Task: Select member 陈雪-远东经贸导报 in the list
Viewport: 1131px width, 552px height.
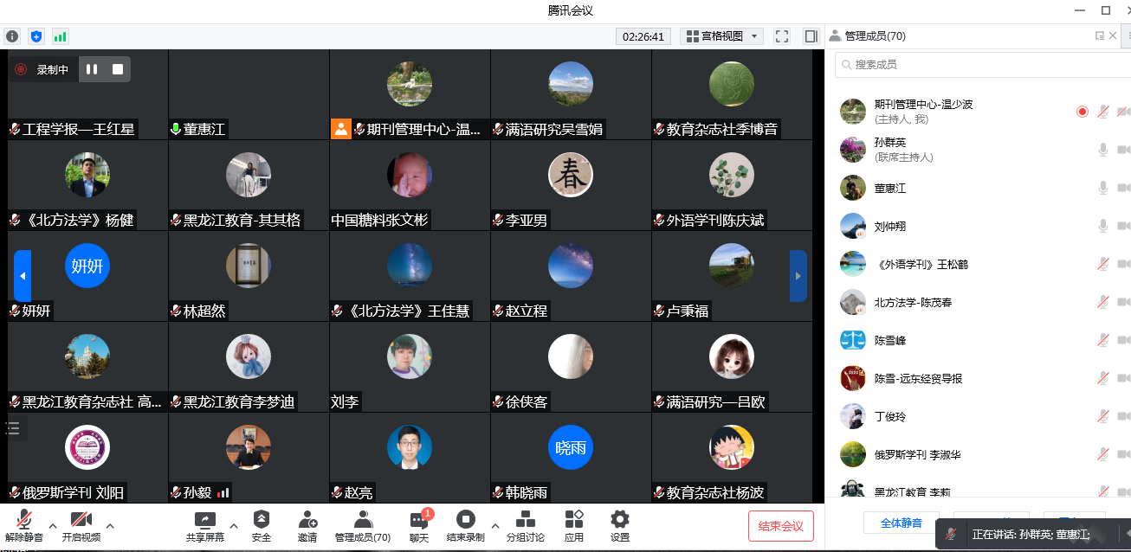Action: click(x=979, y=378)
